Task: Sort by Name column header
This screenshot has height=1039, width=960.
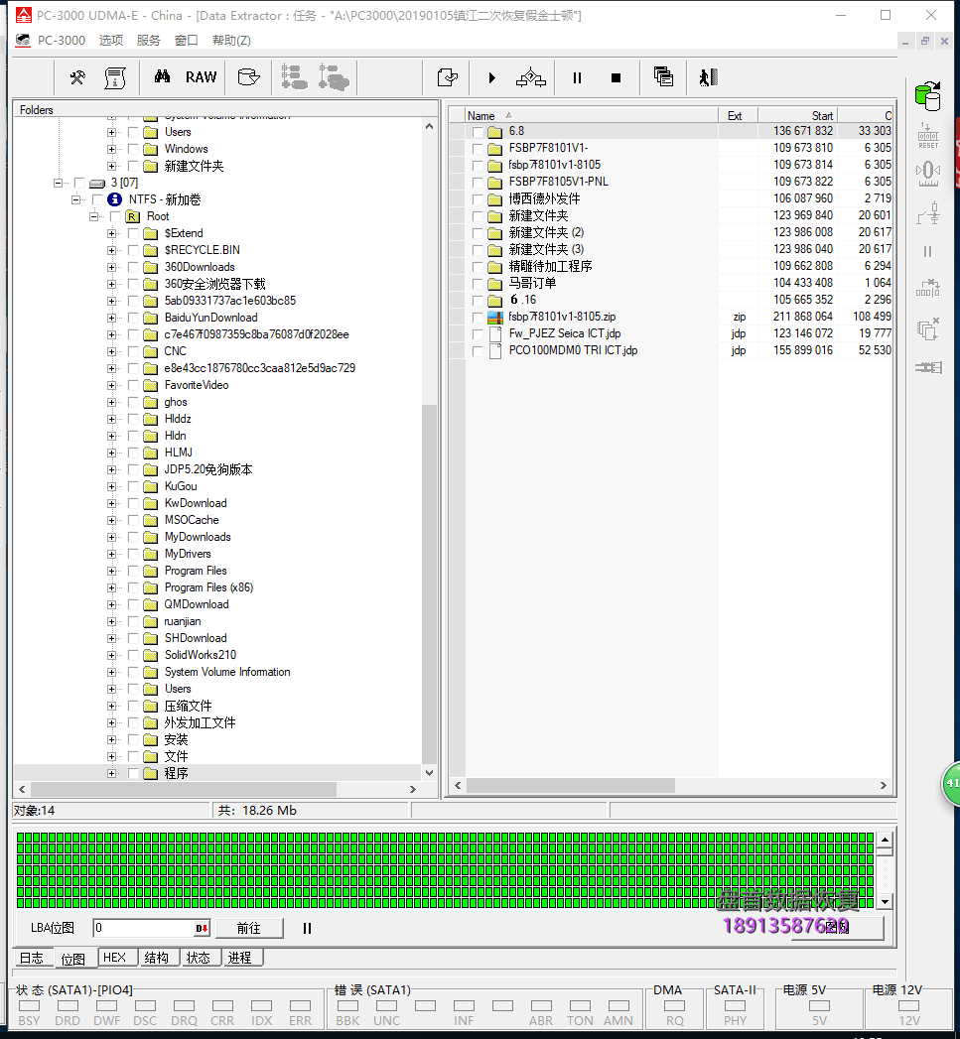Action: [x=591, y=115]
